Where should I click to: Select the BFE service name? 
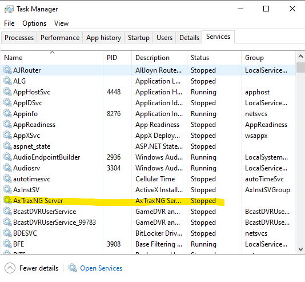[x=19, y=244]
